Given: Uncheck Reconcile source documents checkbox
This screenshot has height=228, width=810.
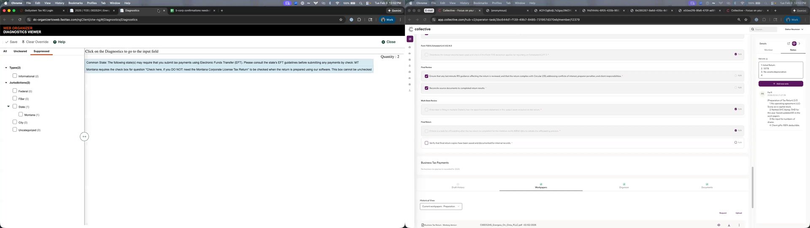Looking at the screenshot, I should pyautogui.click(x=427, y=88).
